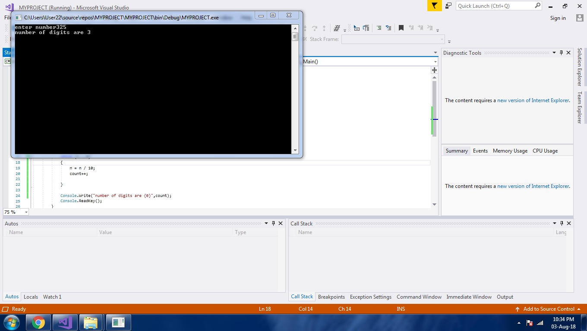Open the lower new version of Internet Explorer link
The height and width of the screenshot is (331, 587).
click(x=533, y=186)
